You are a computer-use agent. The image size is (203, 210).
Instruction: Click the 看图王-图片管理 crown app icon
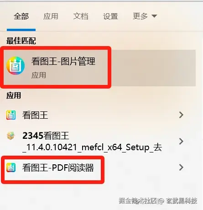click(x=16, y=66)
